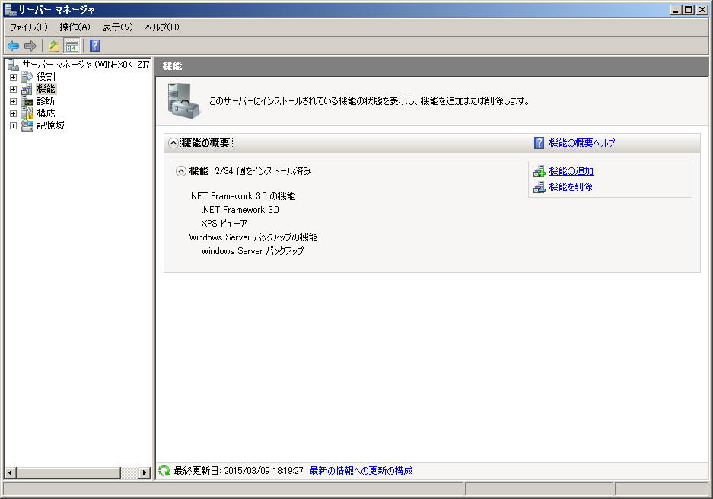
Task: Select 構成 in the tree
Action: pyautogui.click(x=46, y=113)
